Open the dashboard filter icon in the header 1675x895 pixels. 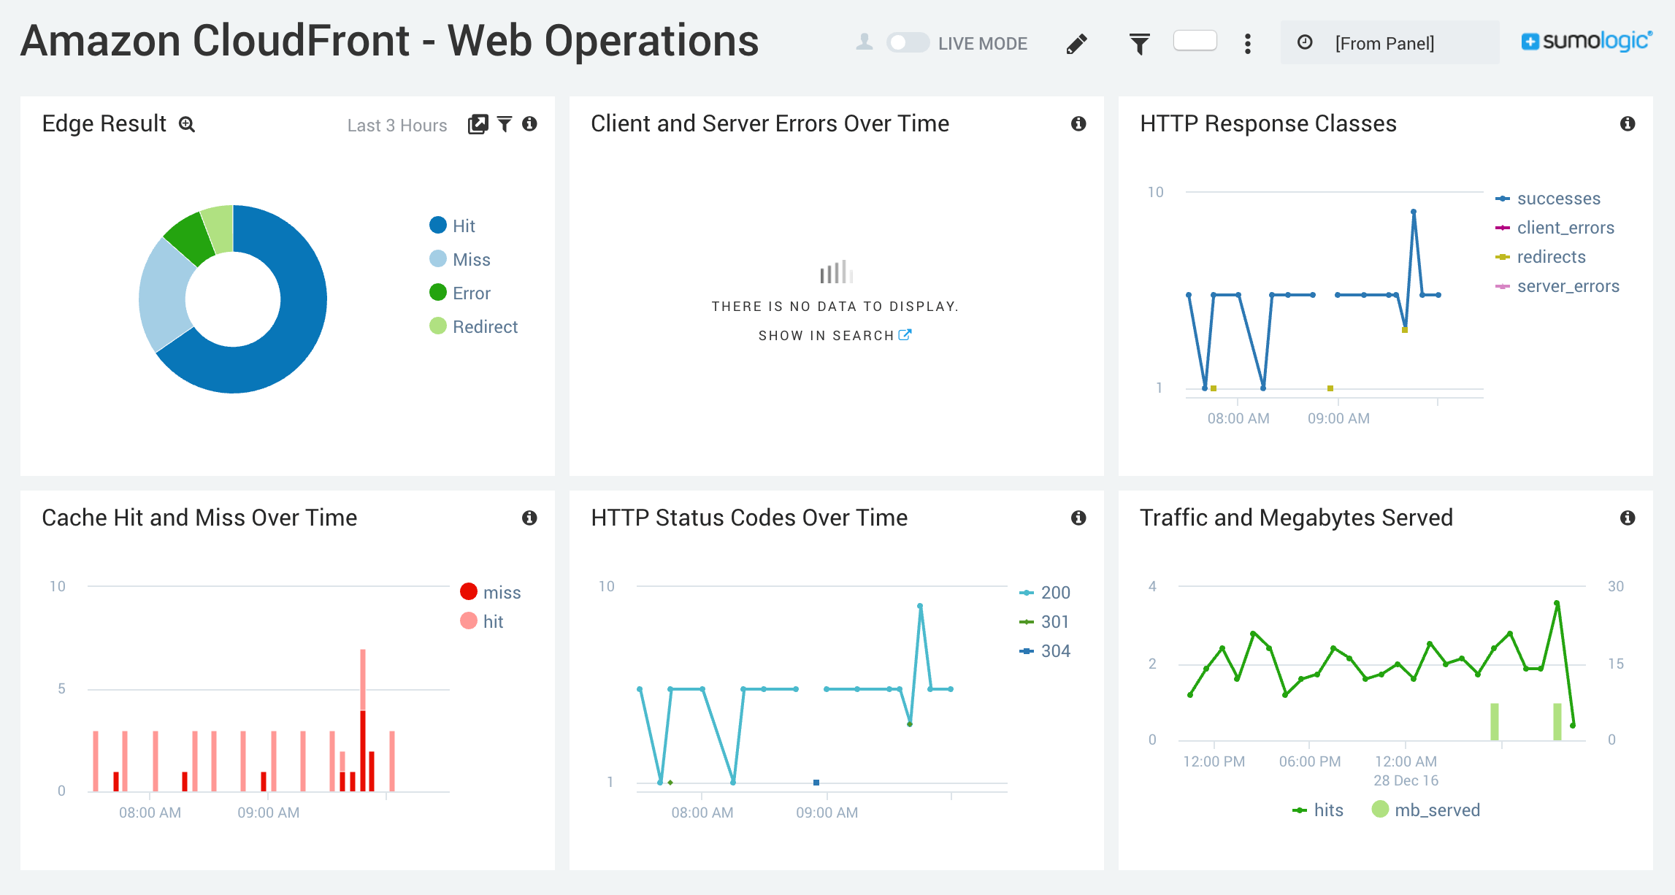coord(1139,43)
